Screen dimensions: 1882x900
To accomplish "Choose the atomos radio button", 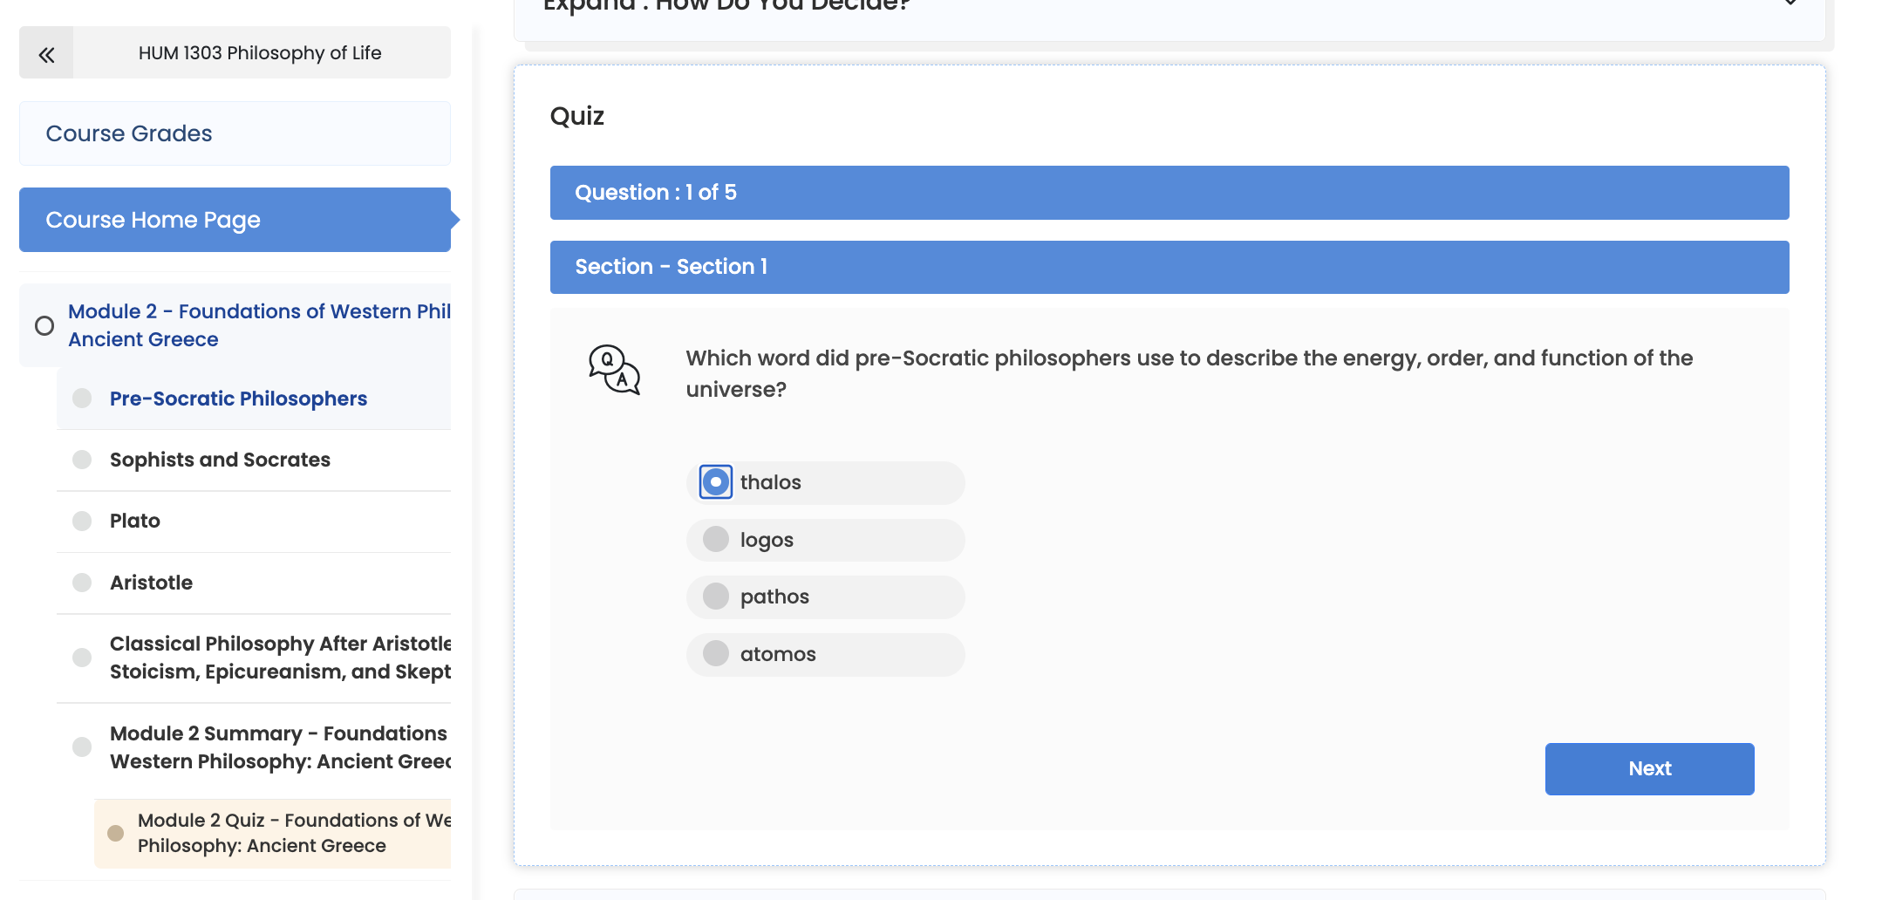I will pyautogui.click(x=716, y=653).
